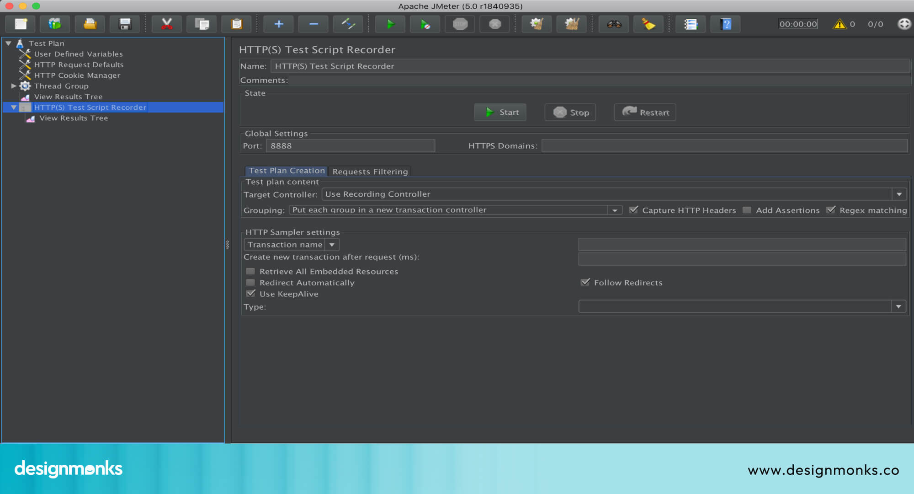Click the Toggle enable/disable icon in the toolbar
The width and height of the screenshot is (914, 494).
pyautogui.click(x=348, y=24)
